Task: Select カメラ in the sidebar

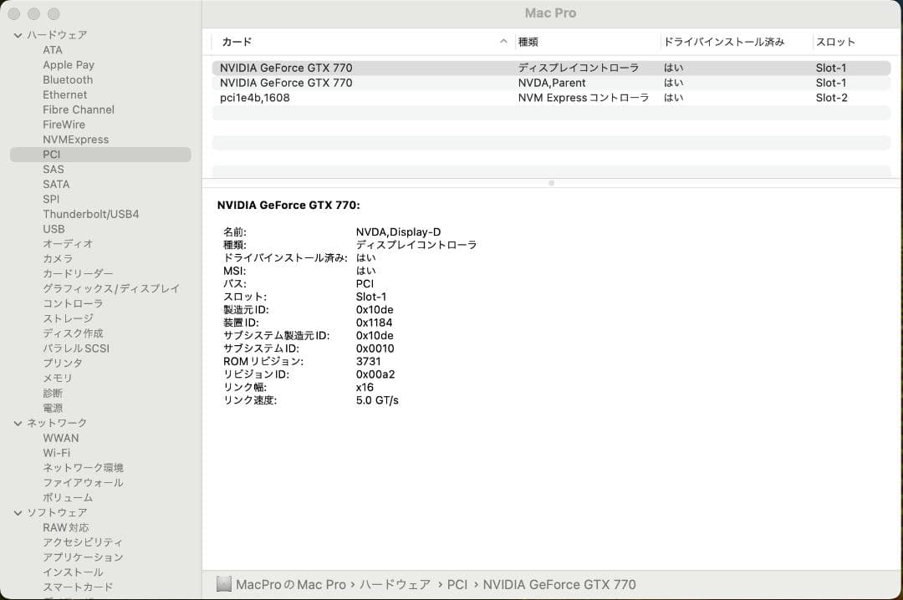Action: pyautogui.click(x=58, y=259)
